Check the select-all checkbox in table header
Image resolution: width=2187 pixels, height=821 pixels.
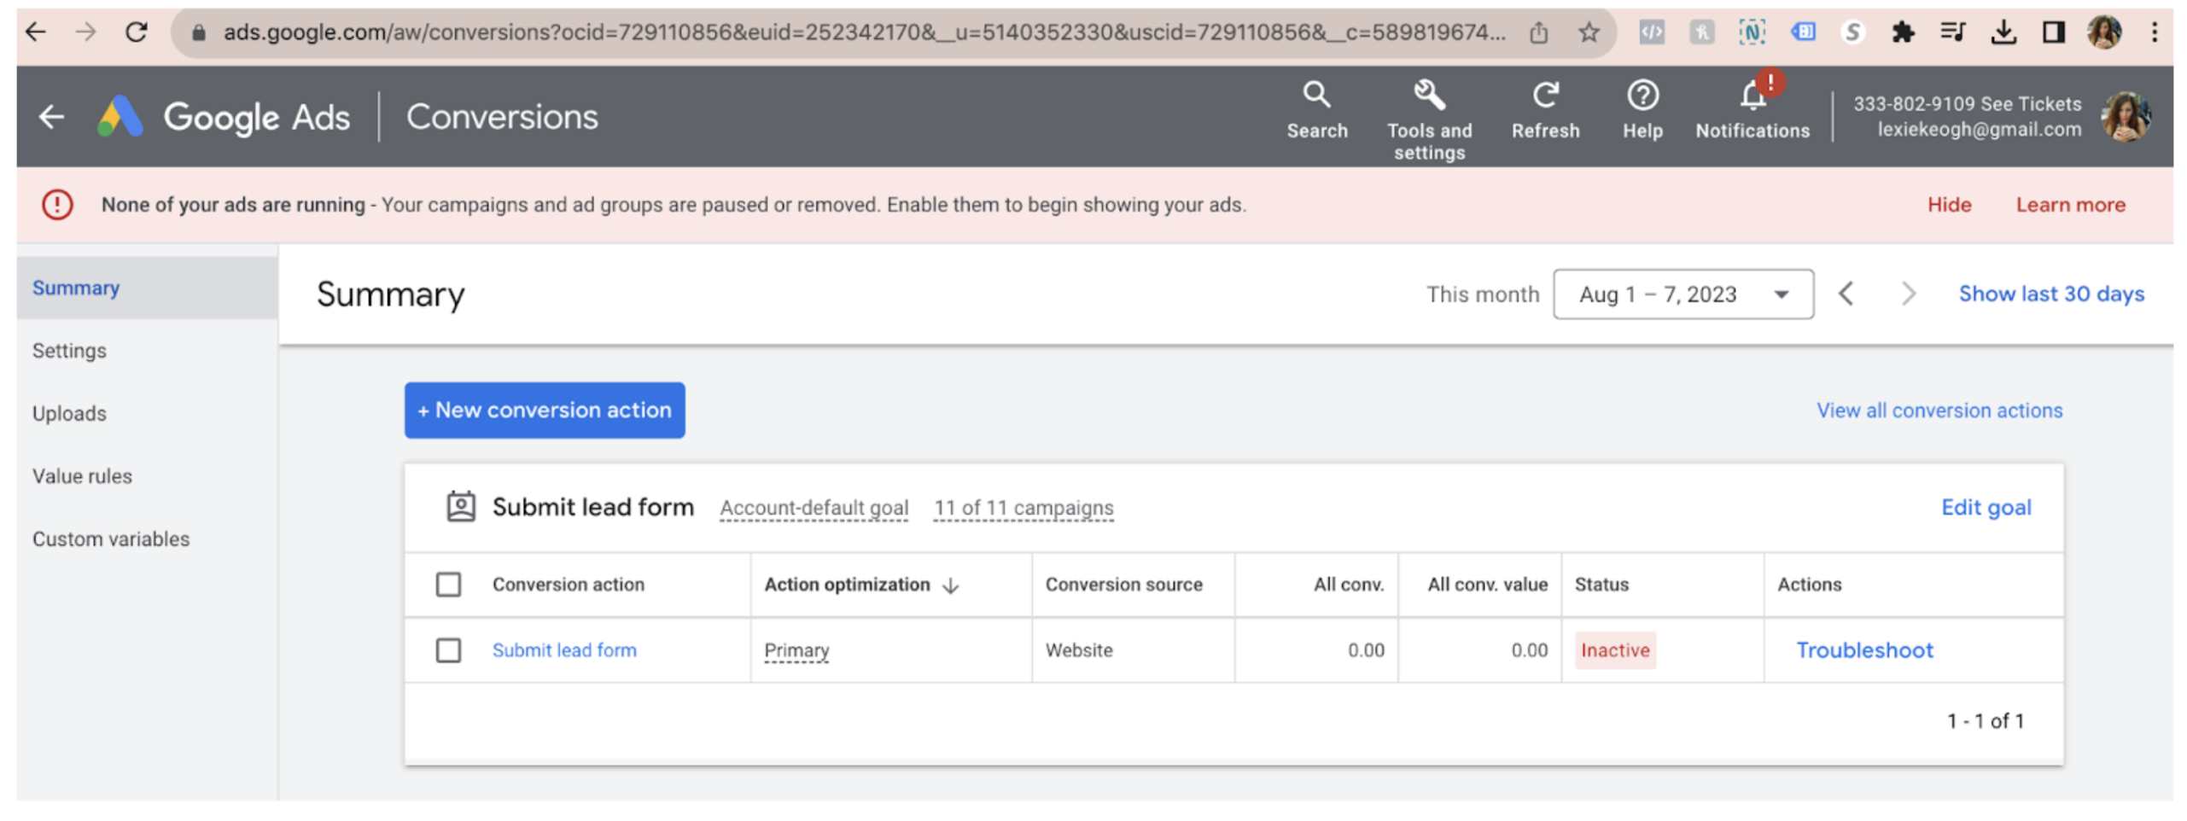tap(448, 585)
